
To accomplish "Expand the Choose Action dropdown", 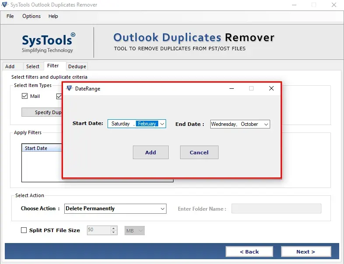I will pyautogui.click(x=162, y=208).
